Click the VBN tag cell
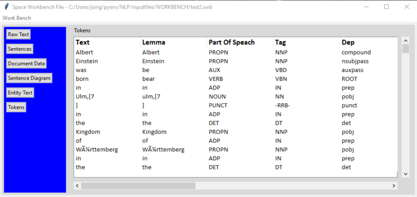The image size is (417, 197). [x=281, y=79]
